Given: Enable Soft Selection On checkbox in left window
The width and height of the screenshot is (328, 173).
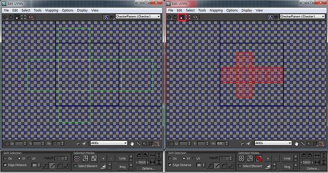Looking at the screenshot, I should [x=5, y=158].
